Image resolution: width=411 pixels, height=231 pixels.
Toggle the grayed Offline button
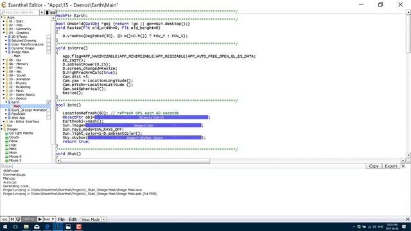30,219
